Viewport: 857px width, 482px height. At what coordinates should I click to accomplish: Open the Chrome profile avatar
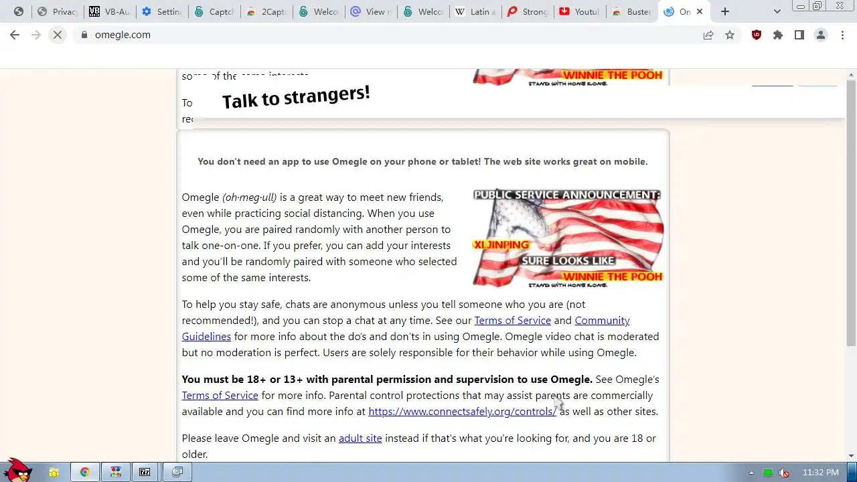click(821, 35)
